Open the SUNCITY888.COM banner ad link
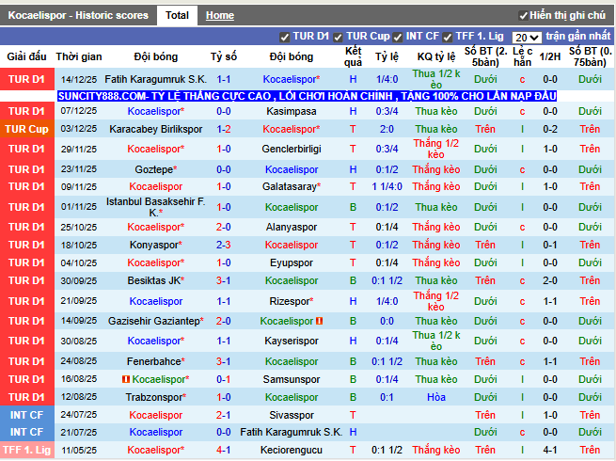 tap(308, 96)
